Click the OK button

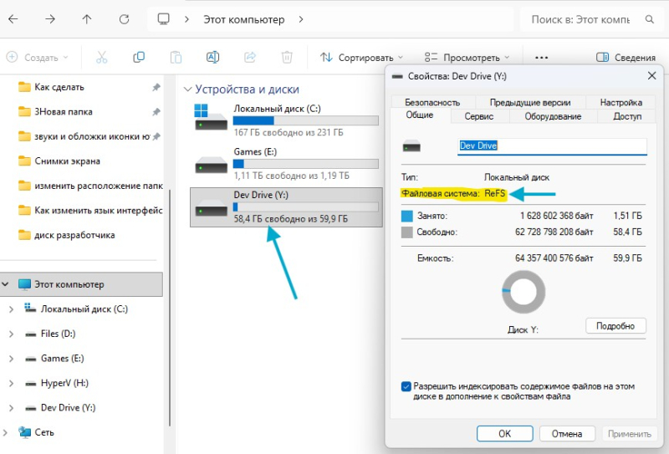click(505, 434)
